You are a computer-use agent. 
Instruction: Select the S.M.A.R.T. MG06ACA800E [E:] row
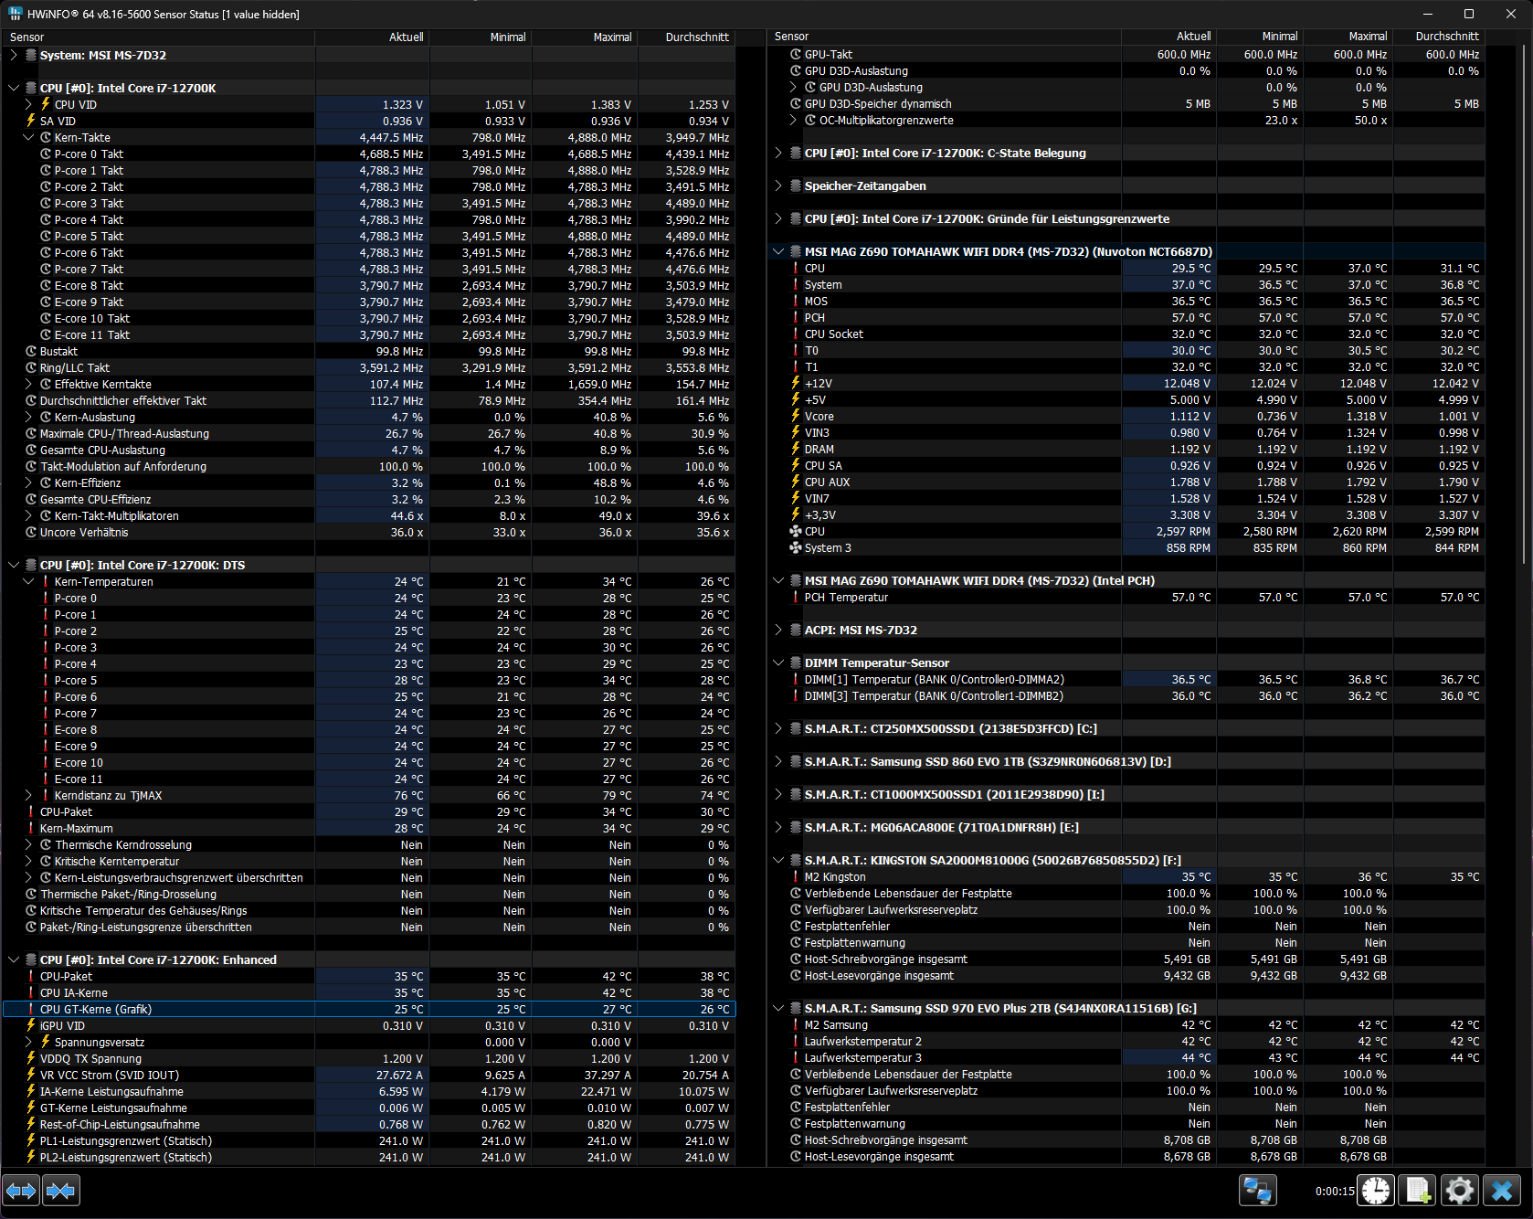point(1126,828)
